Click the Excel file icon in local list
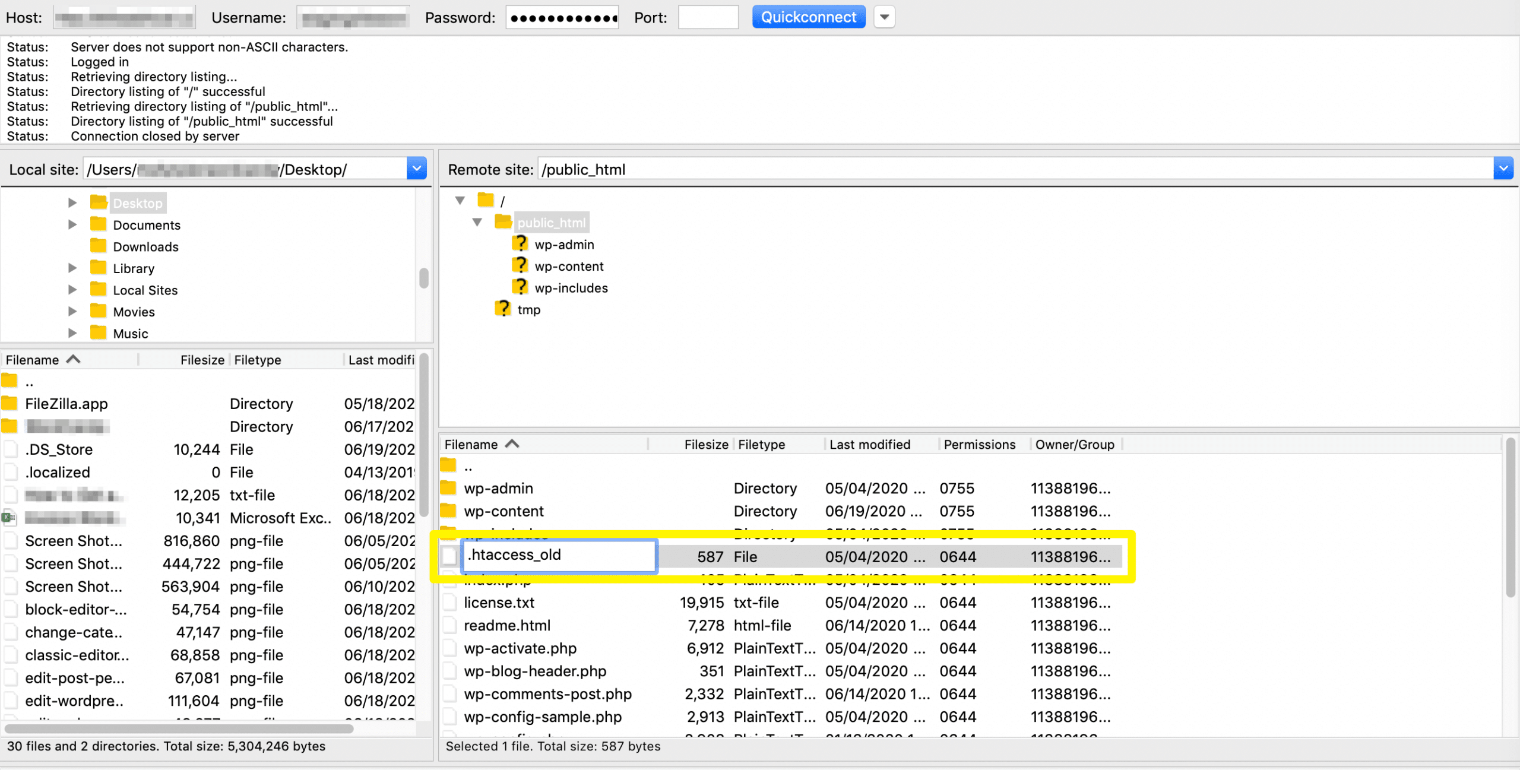Screen dimensions: 1520x770 [9, 518]
